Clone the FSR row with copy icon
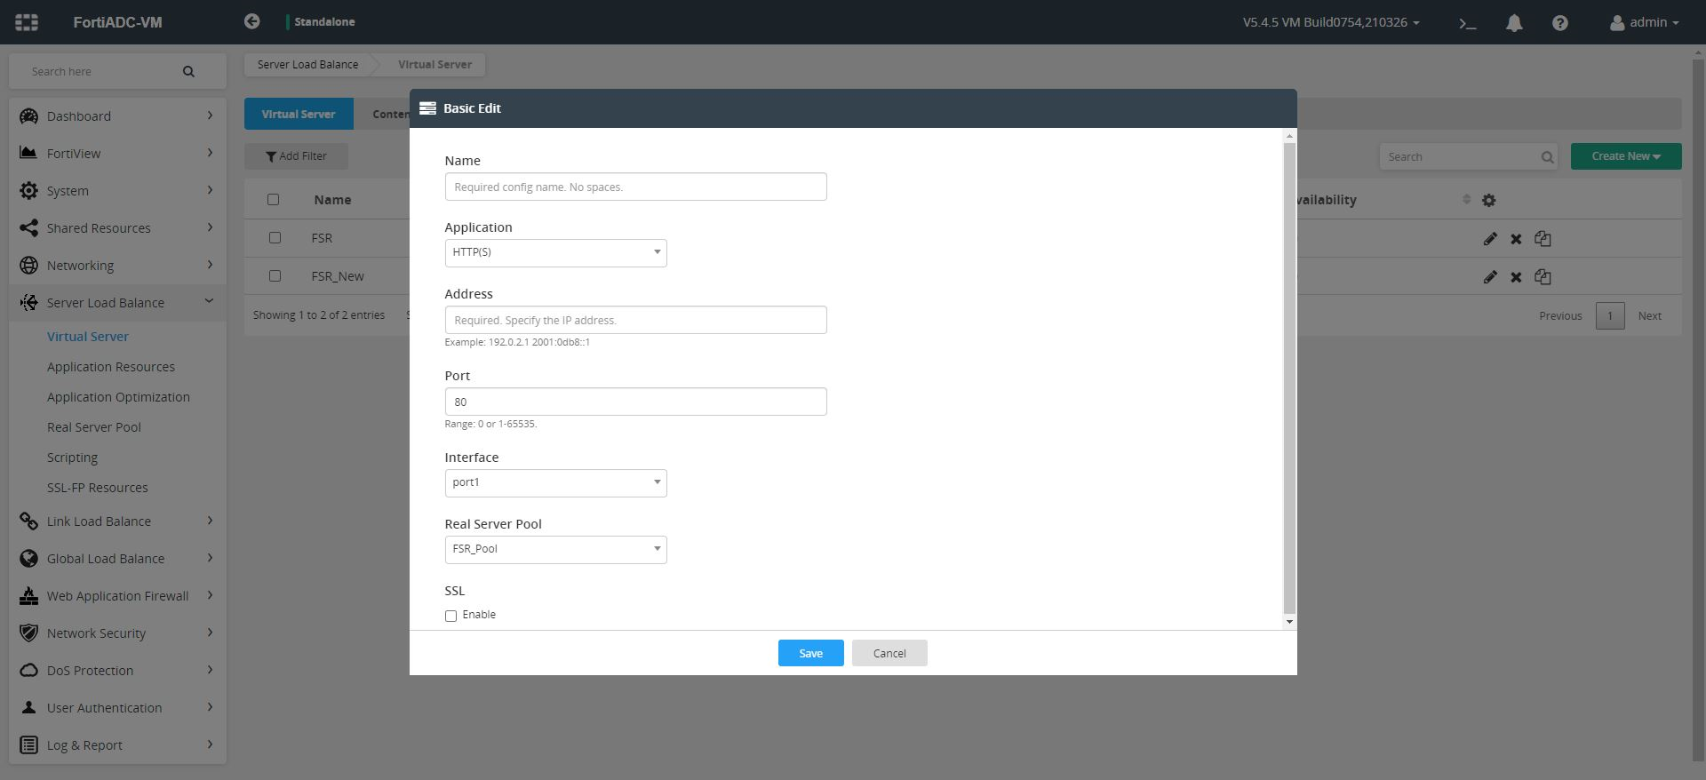 (x=1543, y=239)
